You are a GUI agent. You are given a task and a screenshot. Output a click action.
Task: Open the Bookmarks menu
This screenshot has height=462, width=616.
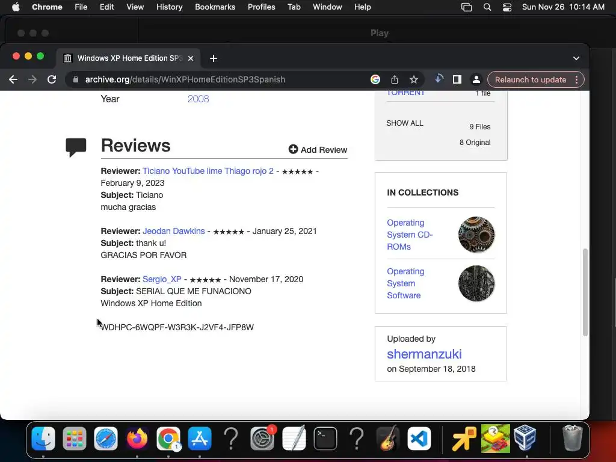pyautogui.click(x=215, y=7)
